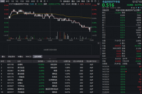
Task: Select the 1分 period
Action: 12,1
